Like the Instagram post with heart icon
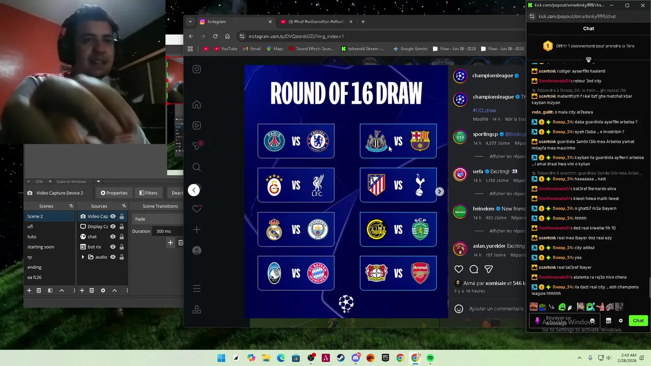The image size is (651, 366). [459, 269]
